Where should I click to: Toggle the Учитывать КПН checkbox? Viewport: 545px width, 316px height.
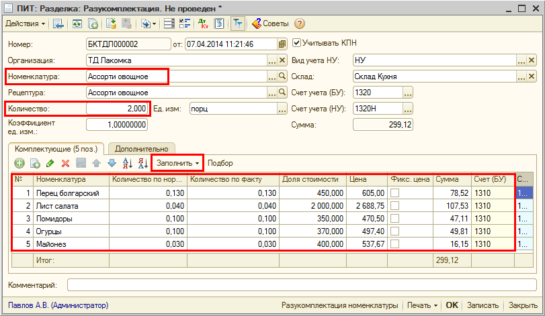[x=296, y=43]
